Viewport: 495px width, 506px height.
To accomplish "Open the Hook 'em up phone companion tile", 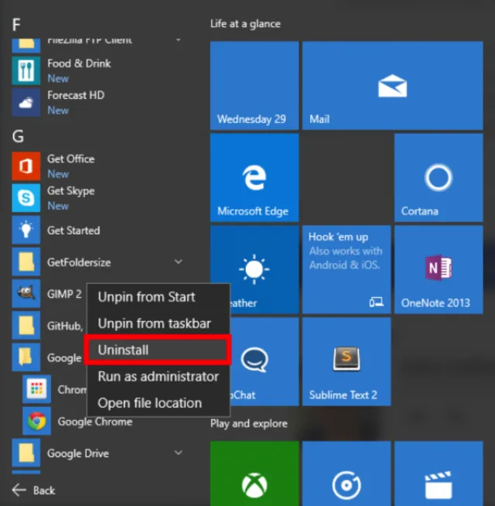I will click(346, 270).
